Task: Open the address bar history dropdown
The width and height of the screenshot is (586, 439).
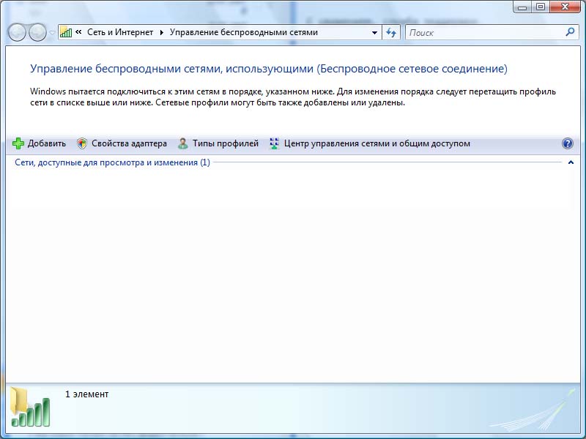Action: (374, 33)
